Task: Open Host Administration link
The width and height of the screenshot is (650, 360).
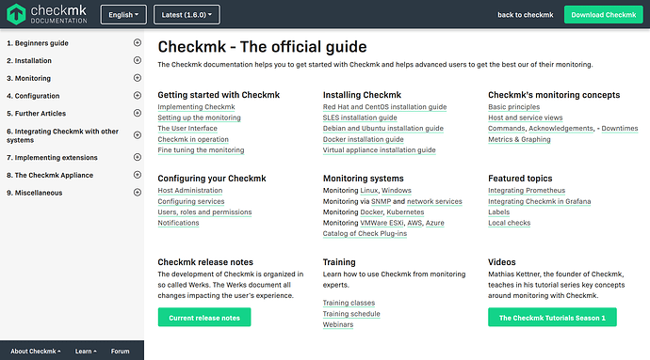Action: coord(190,191)
